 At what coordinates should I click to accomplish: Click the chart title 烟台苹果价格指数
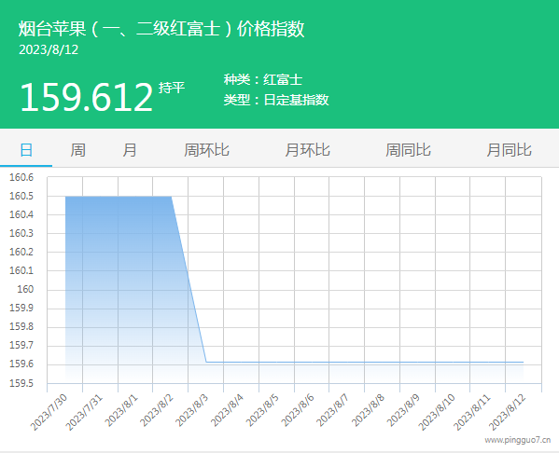pyautogui.click(x=161, y=29)
